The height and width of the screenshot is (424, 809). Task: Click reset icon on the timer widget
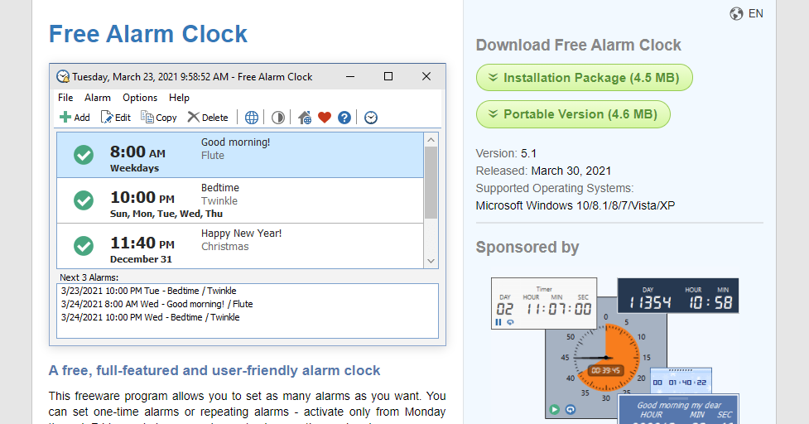510,322
